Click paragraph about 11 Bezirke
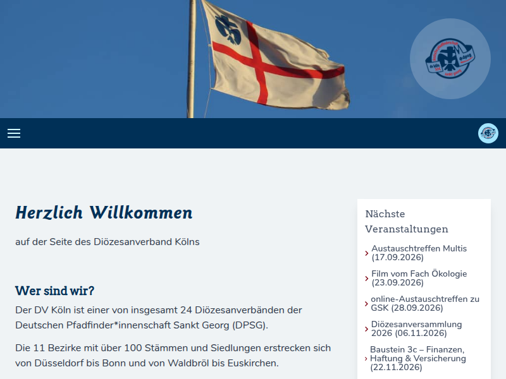Screen dimensions: 506x379 click(x=173, y=356)
